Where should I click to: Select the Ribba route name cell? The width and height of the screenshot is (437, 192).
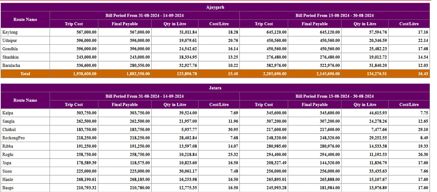click(x=25, y=146)
